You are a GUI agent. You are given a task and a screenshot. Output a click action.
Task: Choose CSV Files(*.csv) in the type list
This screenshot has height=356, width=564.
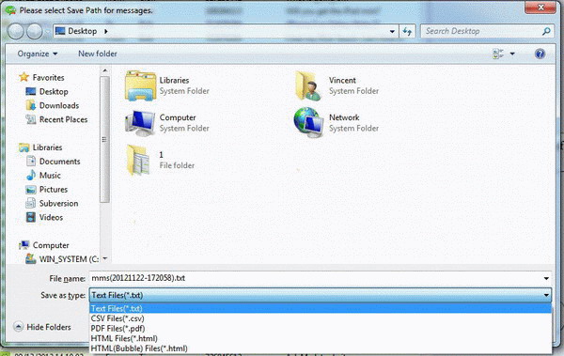[321, 318]
